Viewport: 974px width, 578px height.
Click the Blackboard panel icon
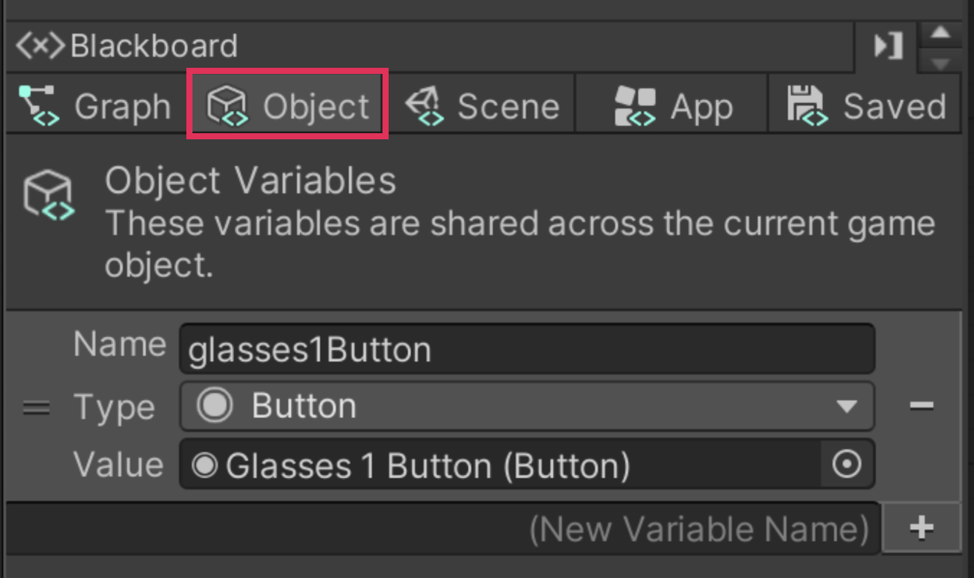(x=40, y=45)
